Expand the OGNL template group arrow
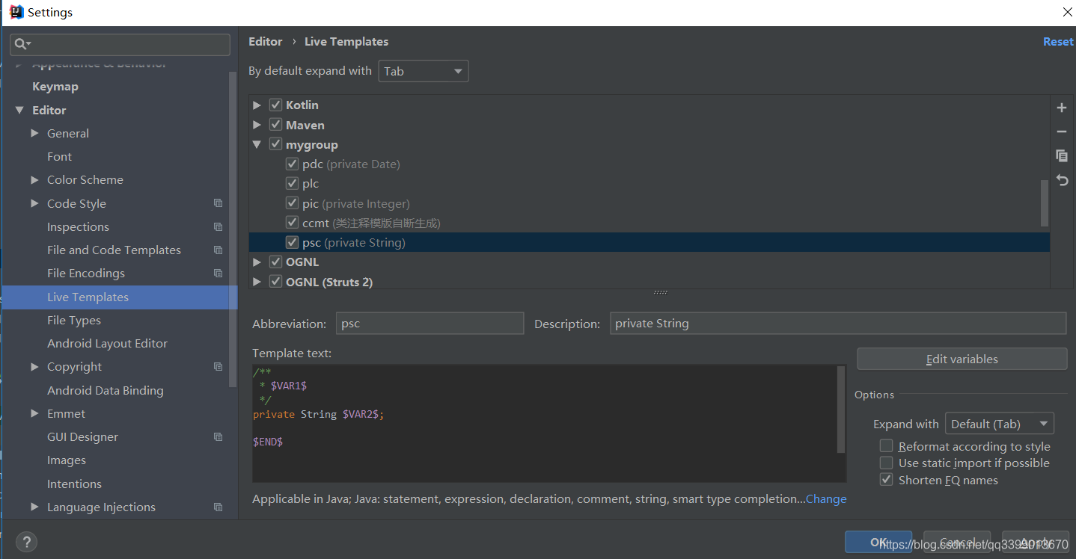 [257, 262]
